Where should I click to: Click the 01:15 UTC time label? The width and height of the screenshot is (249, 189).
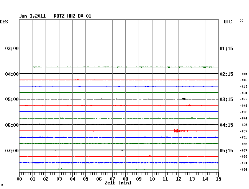[226, 48]
